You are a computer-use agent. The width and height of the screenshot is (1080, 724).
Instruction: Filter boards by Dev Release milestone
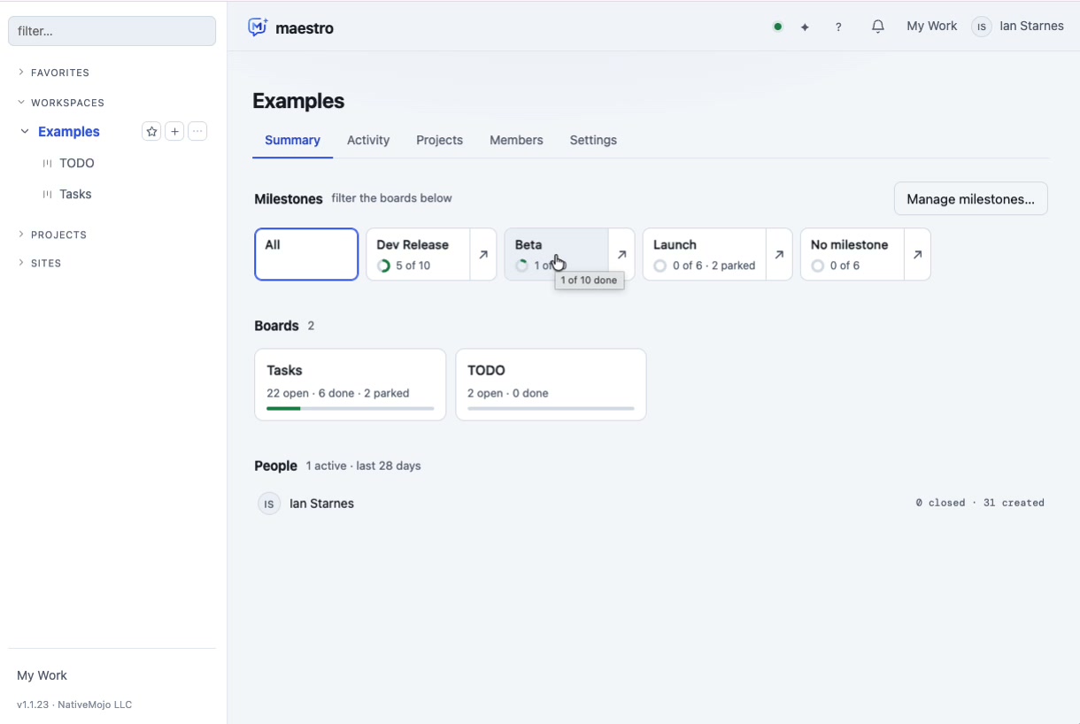(418, 255)
